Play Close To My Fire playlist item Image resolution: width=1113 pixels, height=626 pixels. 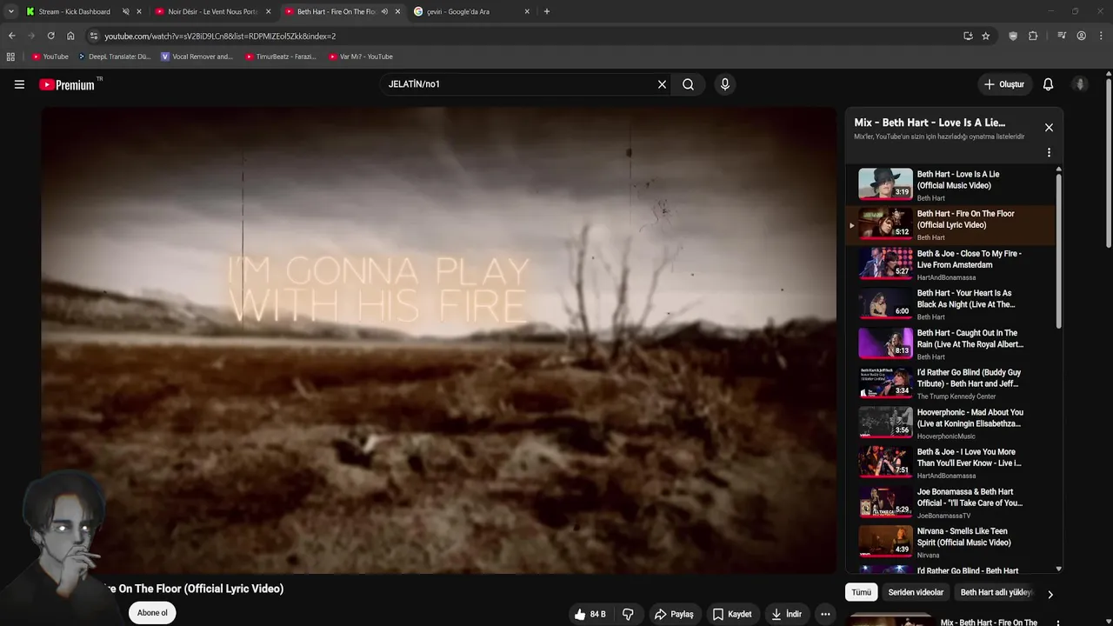pos(950,264)
